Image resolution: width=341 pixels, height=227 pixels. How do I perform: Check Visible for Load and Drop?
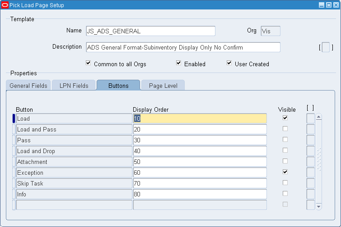285,150
